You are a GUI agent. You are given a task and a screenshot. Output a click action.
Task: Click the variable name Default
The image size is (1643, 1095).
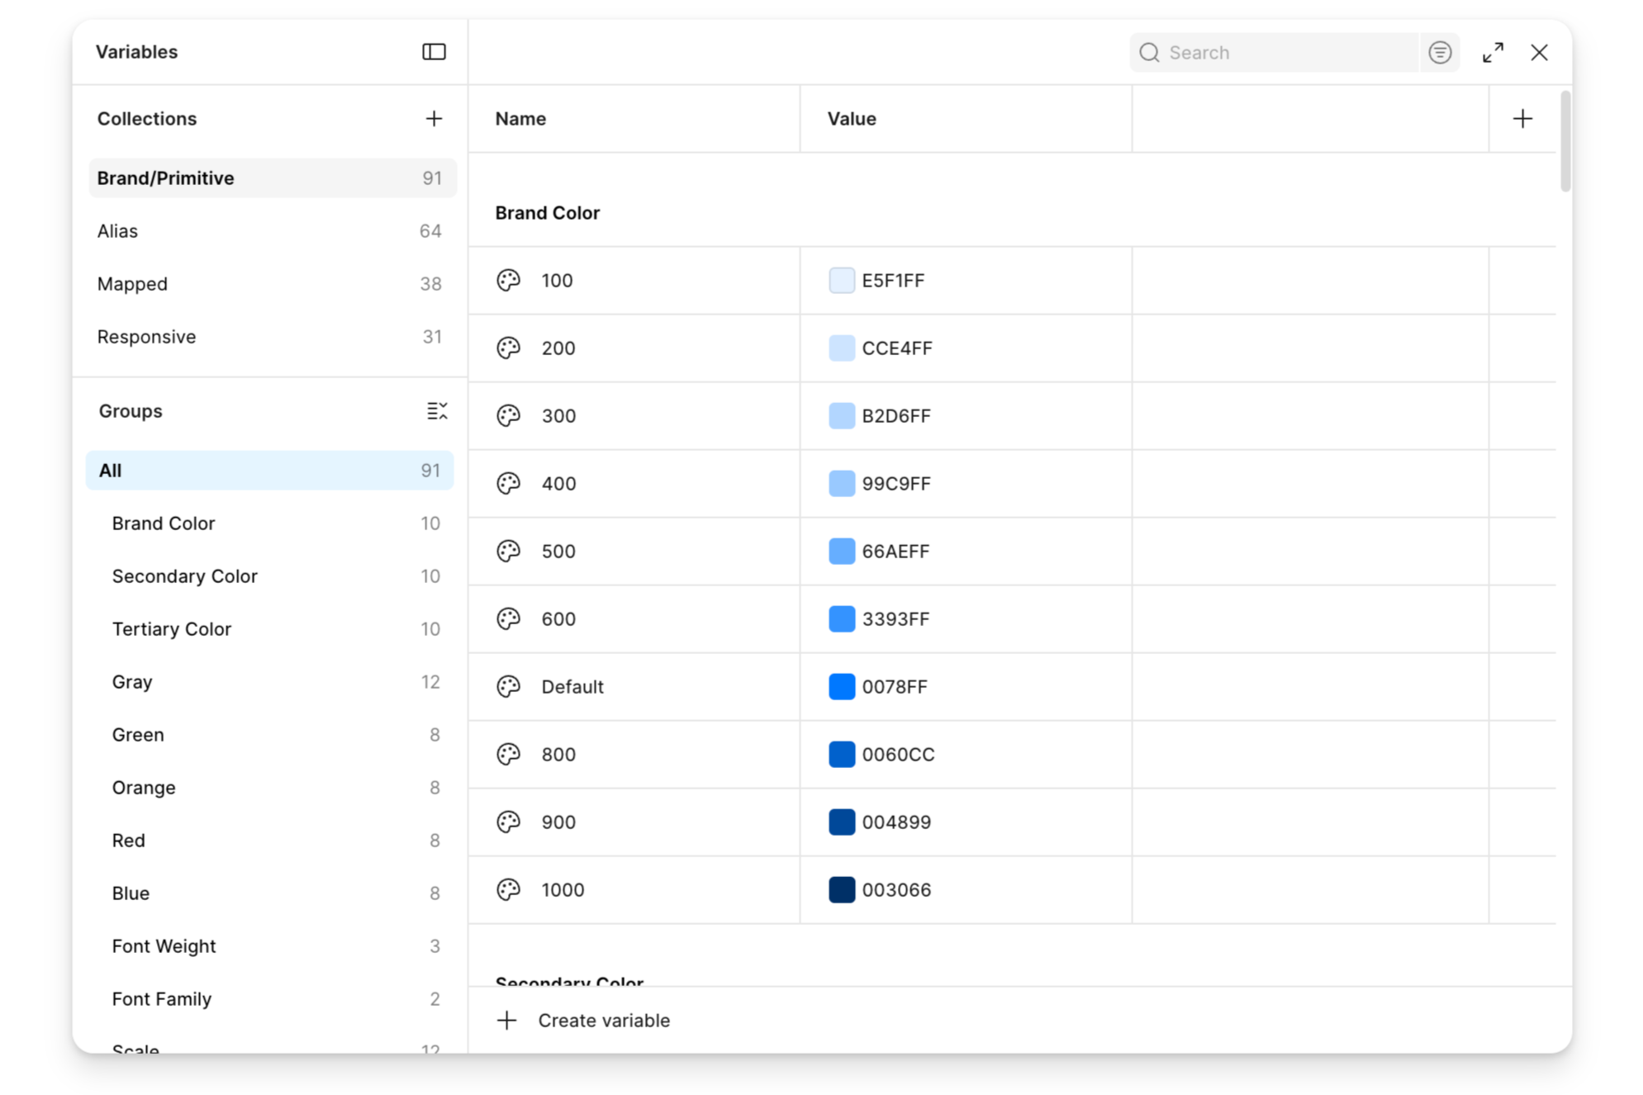572,686
